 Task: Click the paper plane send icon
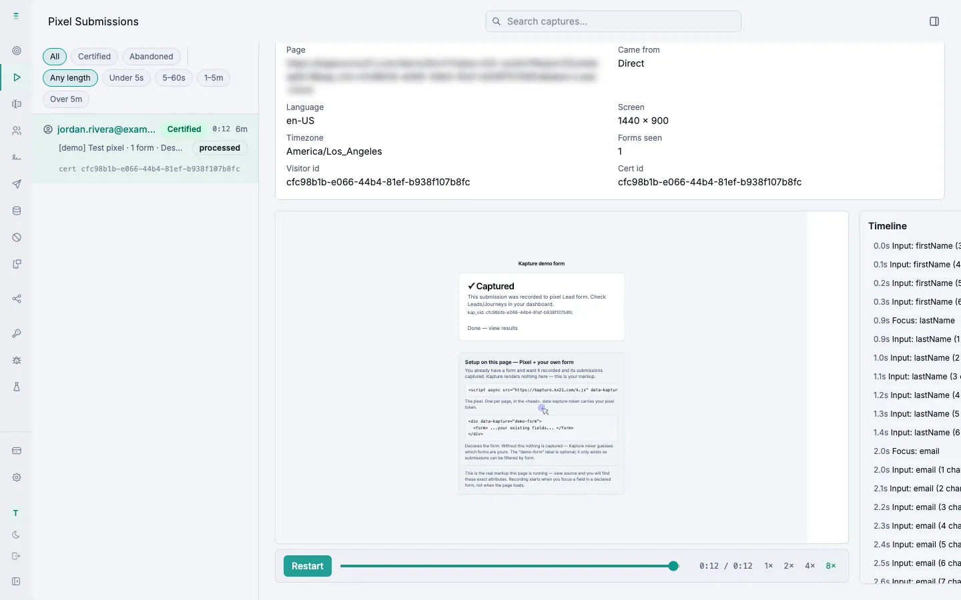point(17,184)
